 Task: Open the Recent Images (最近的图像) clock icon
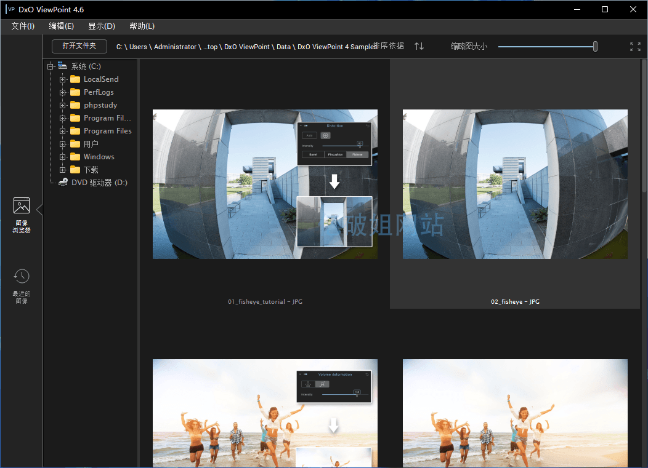[22, 276]
